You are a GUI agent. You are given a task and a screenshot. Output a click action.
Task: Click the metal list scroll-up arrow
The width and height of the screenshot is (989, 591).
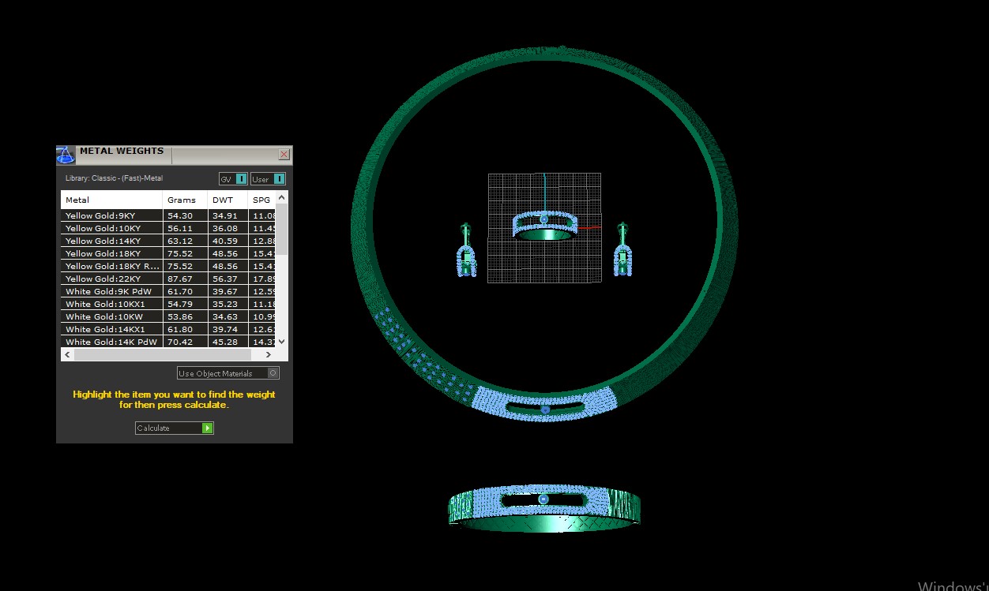coord(283,196)
